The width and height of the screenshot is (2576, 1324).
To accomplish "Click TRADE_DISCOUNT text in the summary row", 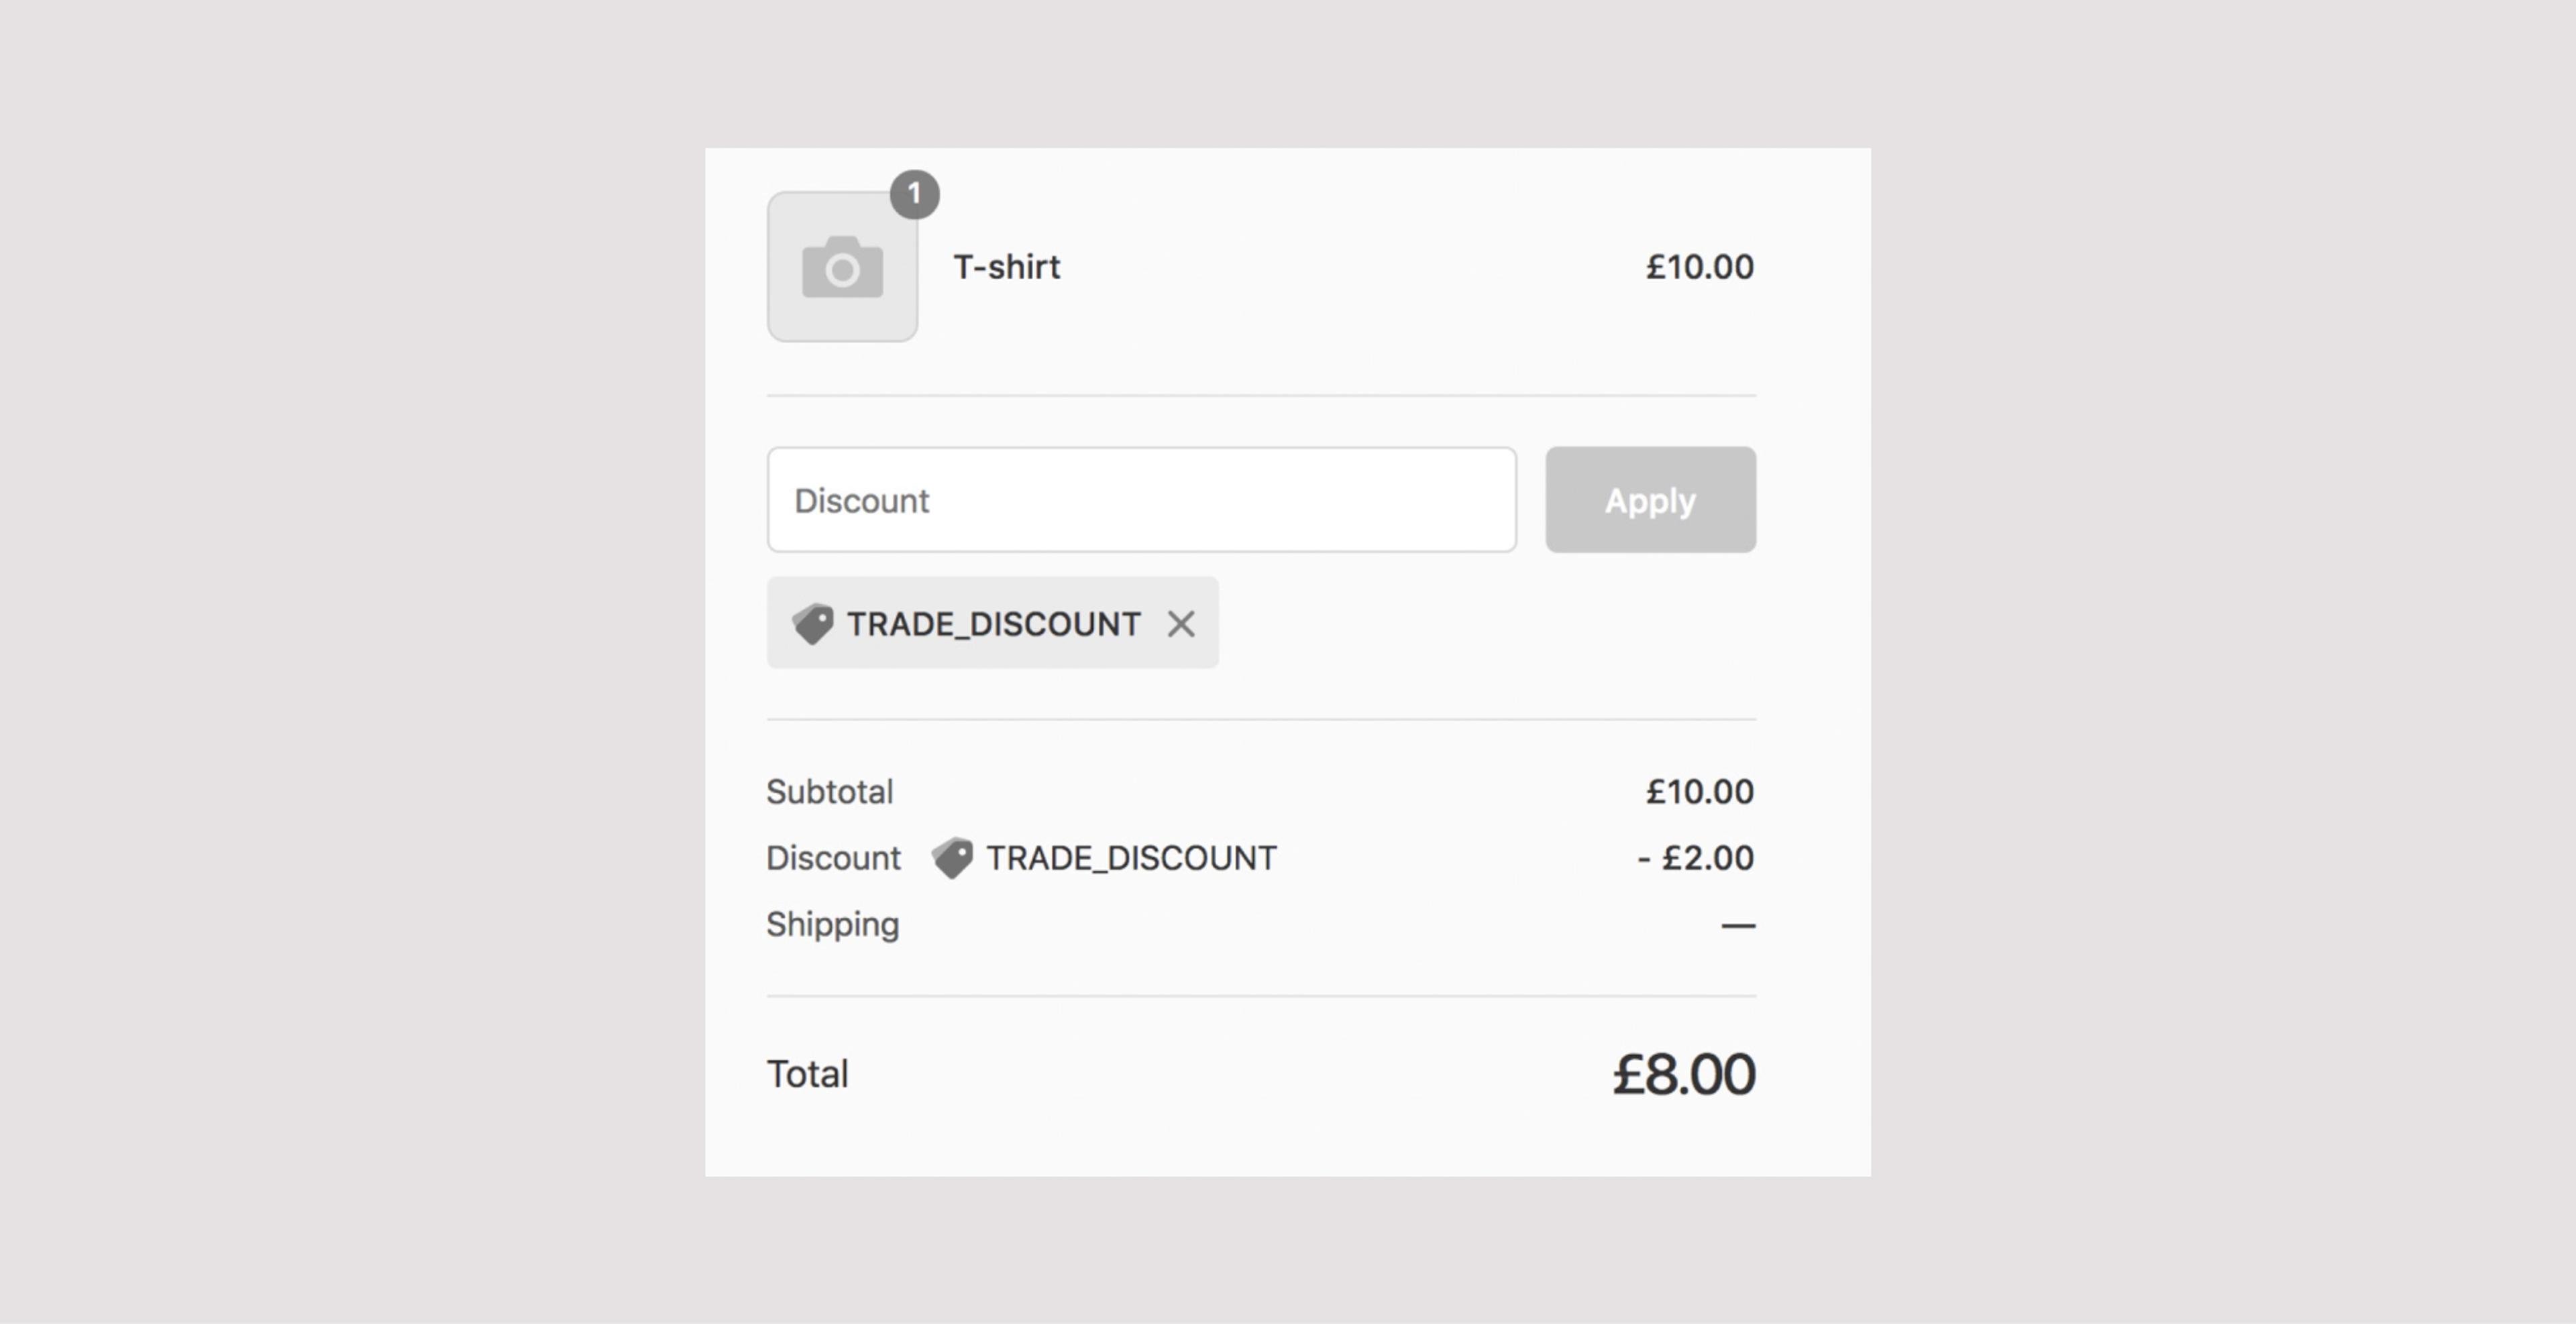I will coord(1131,857).
